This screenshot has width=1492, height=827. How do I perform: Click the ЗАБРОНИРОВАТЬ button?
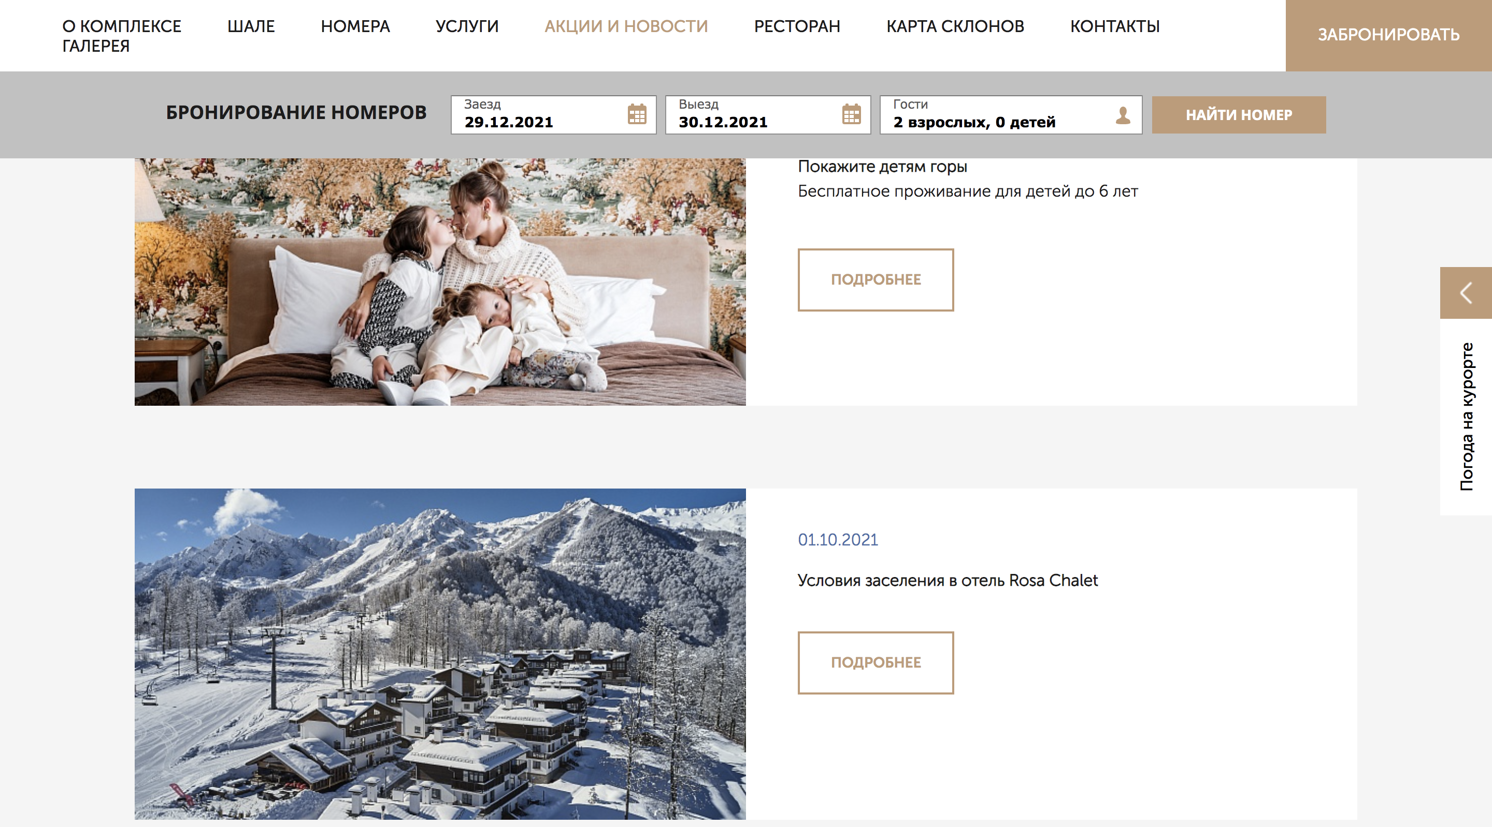coord(1388,35)
